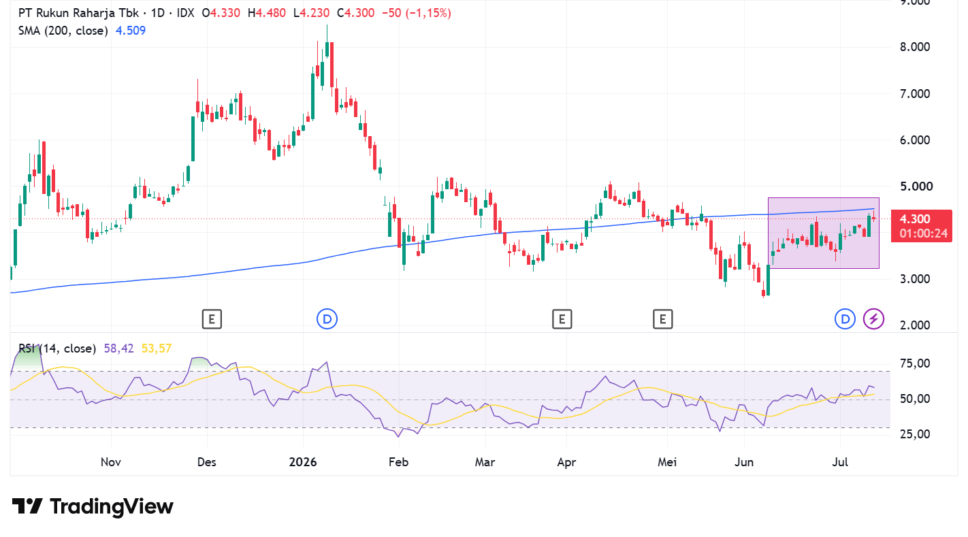Click the D dividend marker near July
This screenshot has height=537, width=968.
[845, 319]
